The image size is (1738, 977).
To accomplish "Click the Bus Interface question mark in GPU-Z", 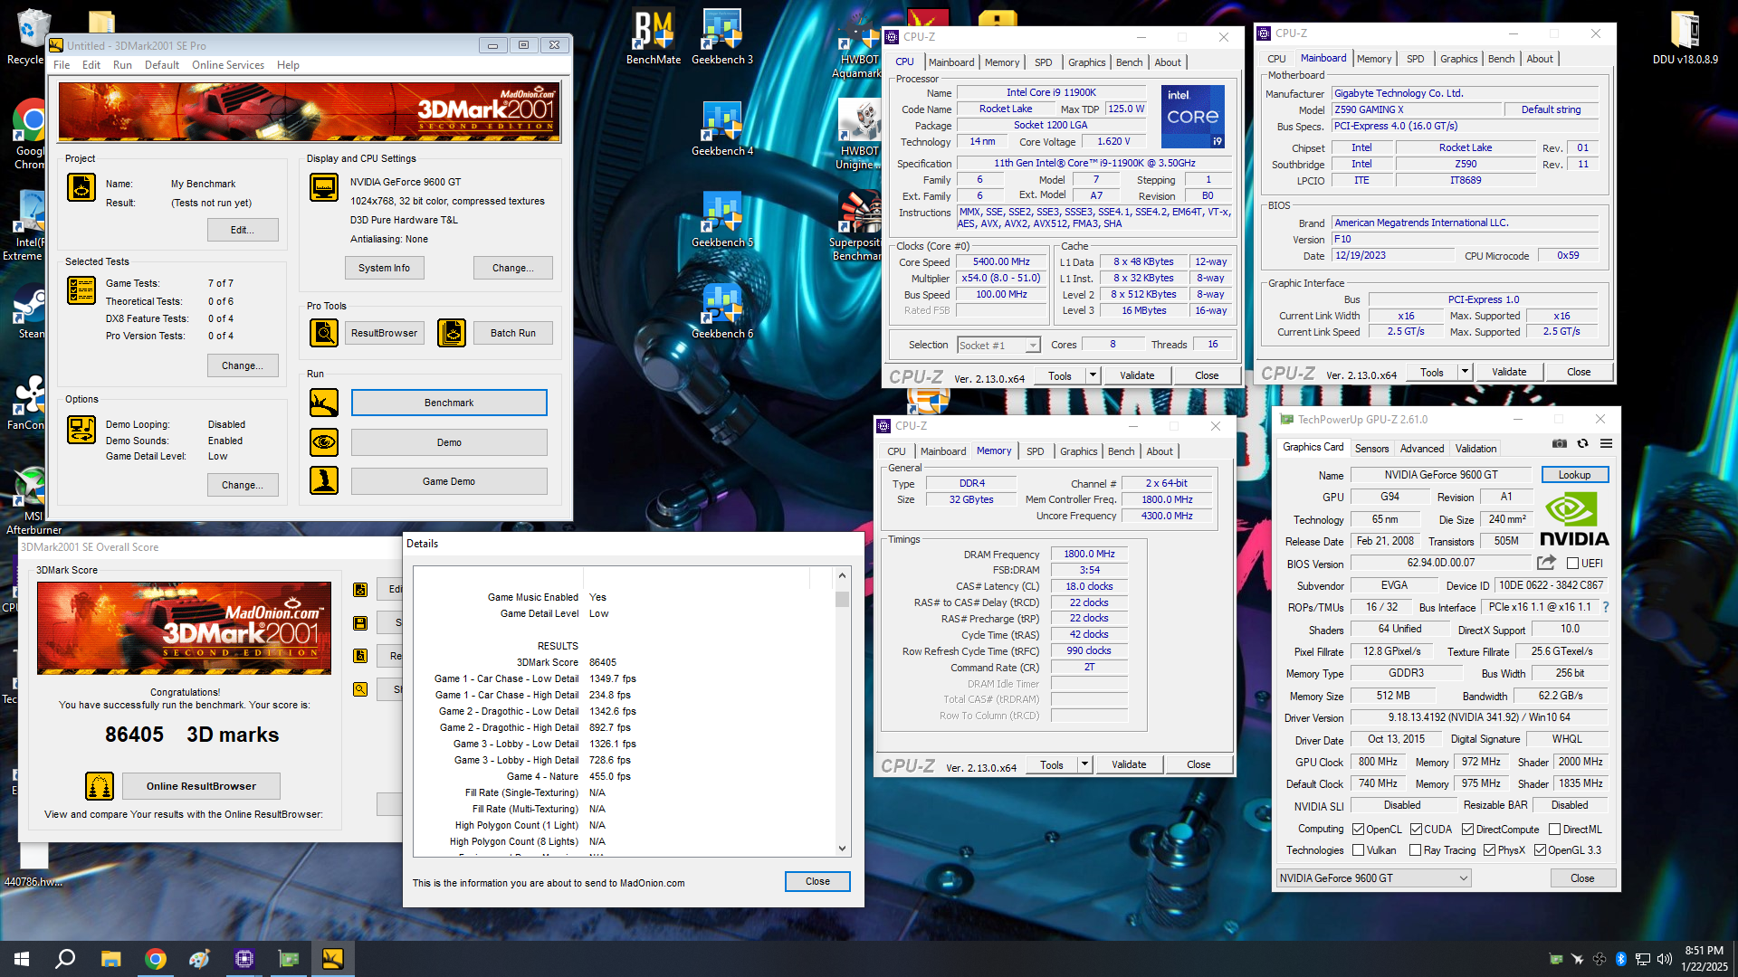I will point(1606,607).
